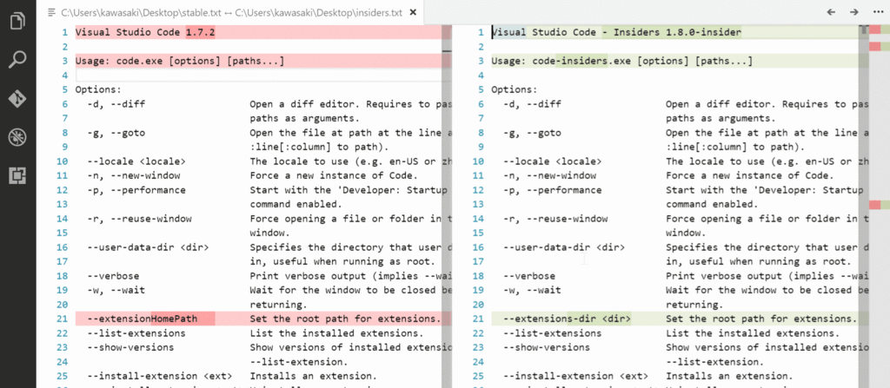The image size is (890, 388).
Task: Click '--verbose' in the right pane
Action: 529,276
